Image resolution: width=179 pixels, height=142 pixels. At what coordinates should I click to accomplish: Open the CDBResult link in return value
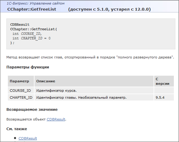click(56, 119)
